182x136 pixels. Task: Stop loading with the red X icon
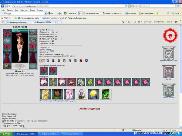(x=137, y=6)
